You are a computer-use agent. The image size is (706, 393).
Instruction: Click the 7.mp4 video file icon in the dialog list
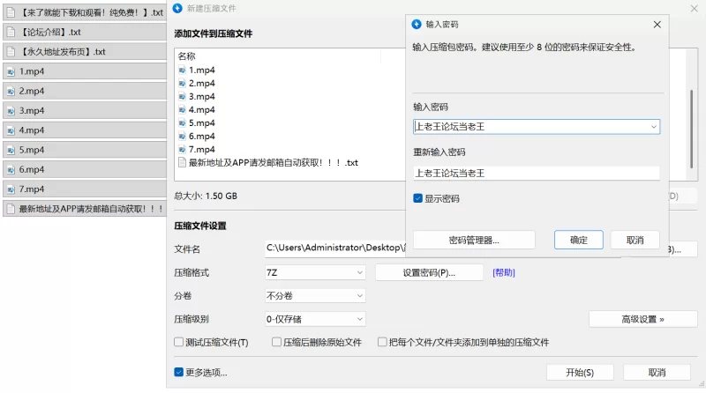182,149
